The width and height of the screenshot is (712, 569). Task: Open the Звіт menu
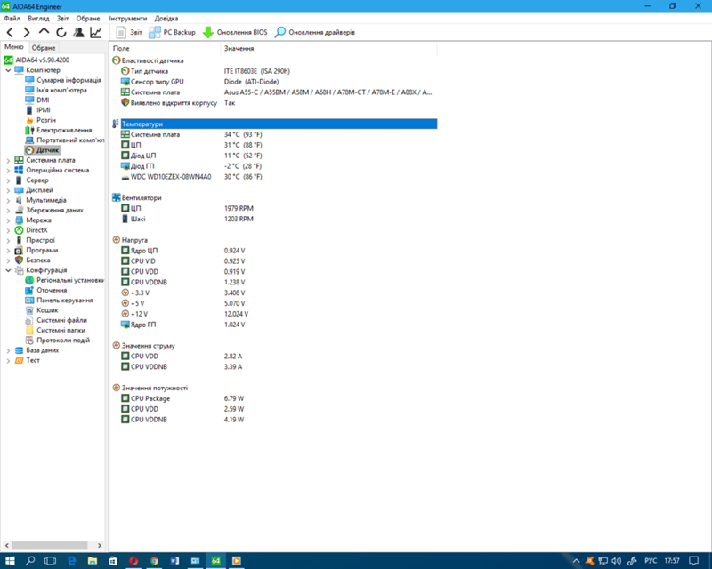point(62,19)
